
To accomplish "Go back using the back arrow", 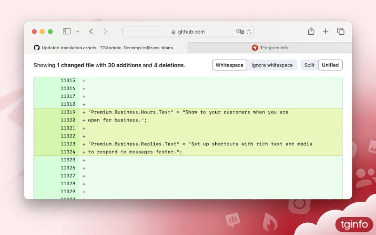I will [x=91, y=31].
